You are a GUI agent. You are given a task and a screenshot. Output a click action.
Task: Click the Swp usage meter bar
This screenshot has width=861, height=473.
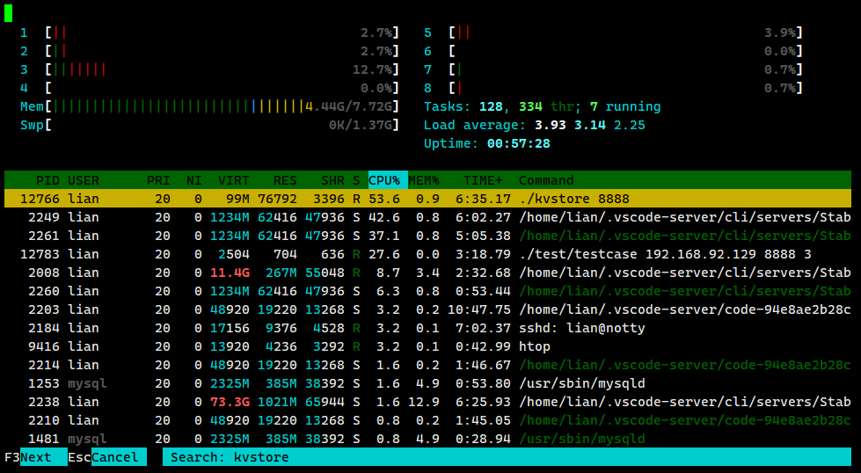209,125
